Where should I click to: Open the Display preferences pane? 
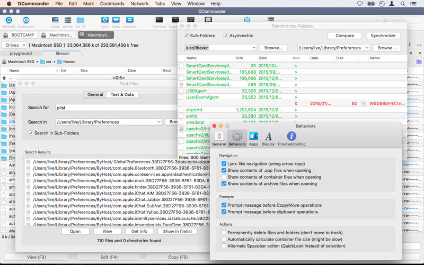coord(268,139)
